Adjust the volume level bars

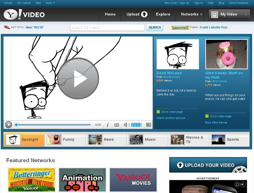[x=136, y=125]
